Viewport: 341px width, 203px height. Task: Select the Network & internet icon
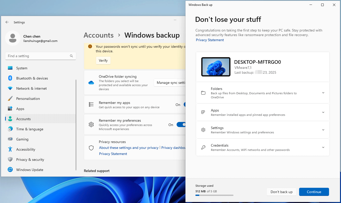[x=10, y=88]
